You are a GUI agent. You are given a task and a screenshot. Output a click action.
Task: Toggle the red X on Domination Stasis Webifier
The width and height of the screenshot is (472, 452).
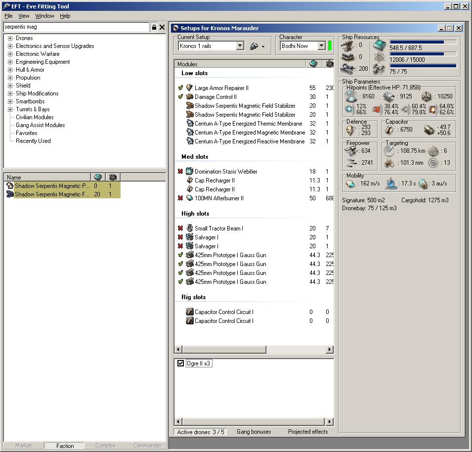pyautogui.click(x=180, y=171)
